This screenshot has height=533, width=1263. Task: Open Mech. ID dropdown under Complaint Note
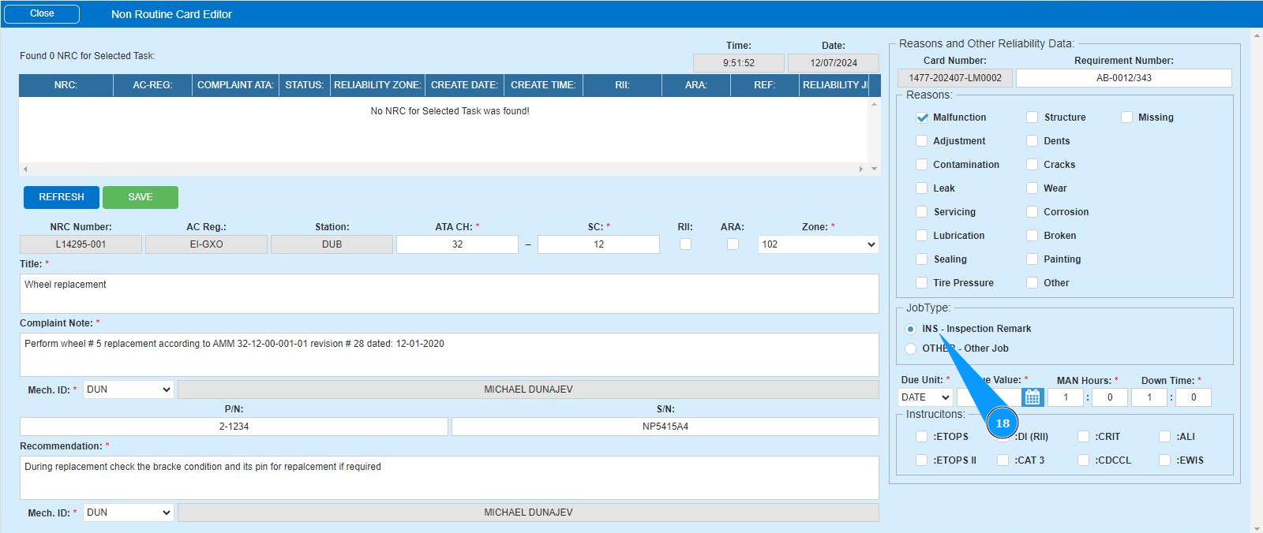[128, 389]
